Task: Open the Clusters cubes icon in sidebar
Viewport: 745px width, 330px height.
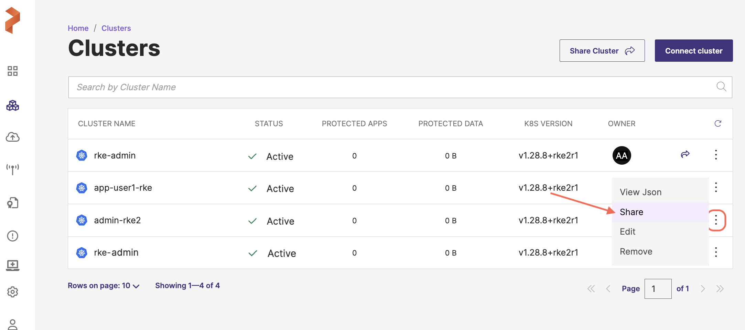Action: click(13, 105)
